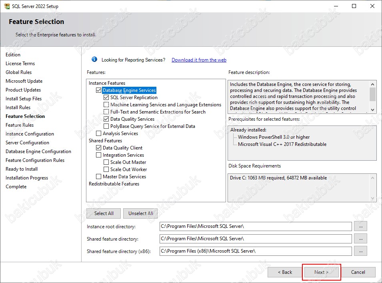The image size is (382, 283).
Task: Cancel the SQL Server setup
Action: 358,272
